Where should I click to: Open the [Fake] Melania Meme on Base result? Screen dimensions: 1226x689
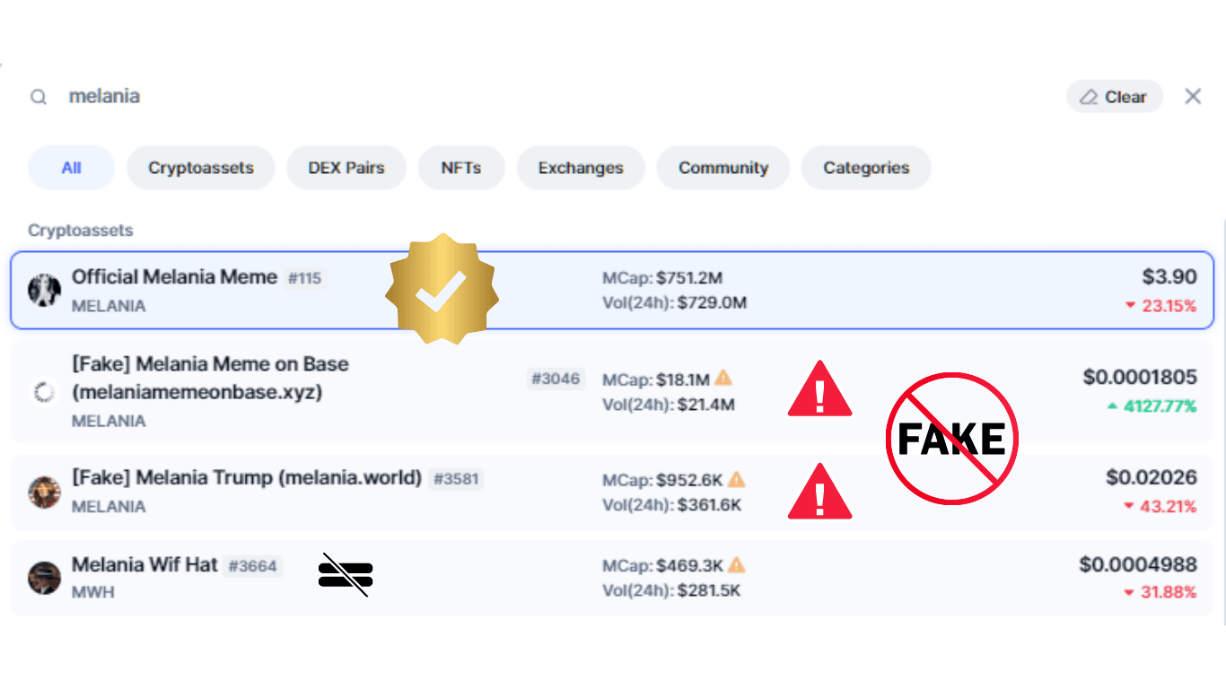[x=612, y=391]
